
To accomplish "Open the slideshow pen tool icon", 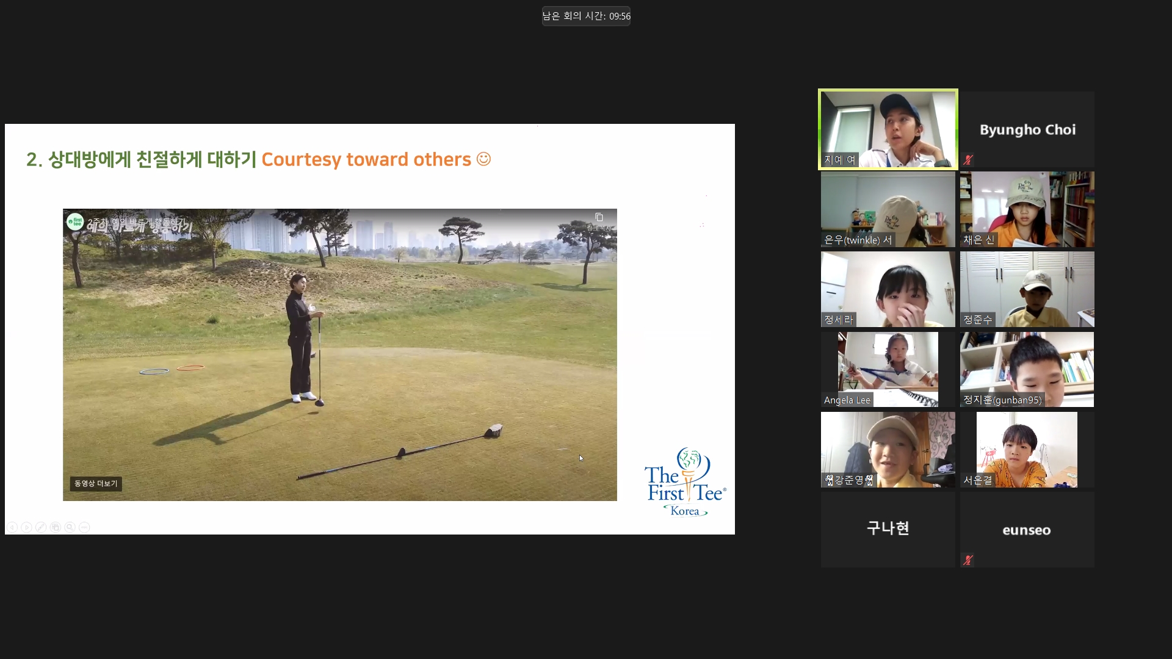I will (41, 527).
